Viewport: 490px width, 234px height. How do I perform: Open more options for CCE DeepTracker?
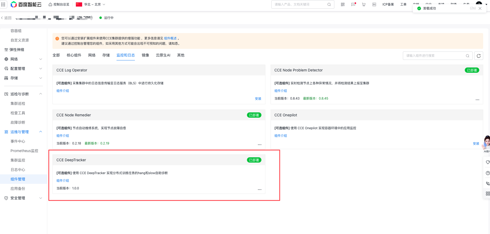coord(259,189)
